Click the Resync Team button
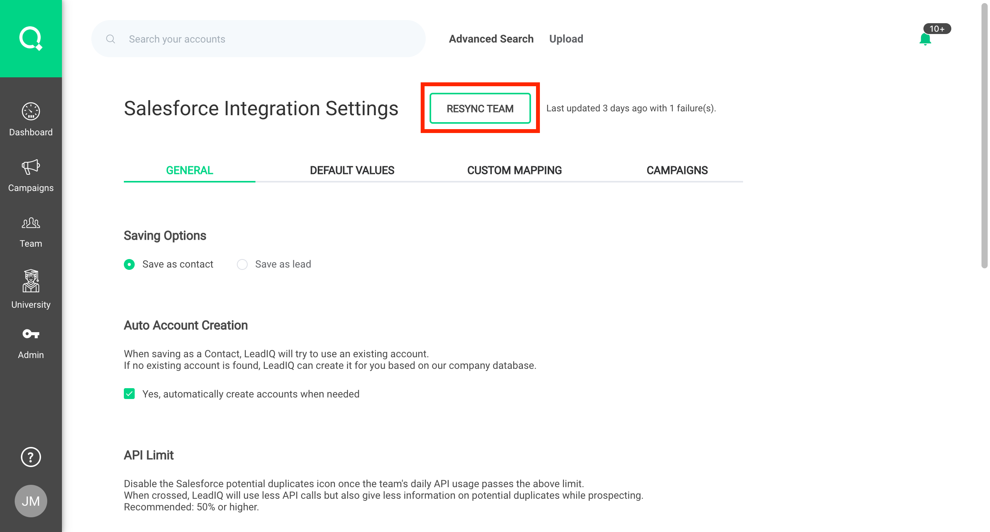This screenshot has height=532, width=990. pyautogui.click(x=480, y=109)
